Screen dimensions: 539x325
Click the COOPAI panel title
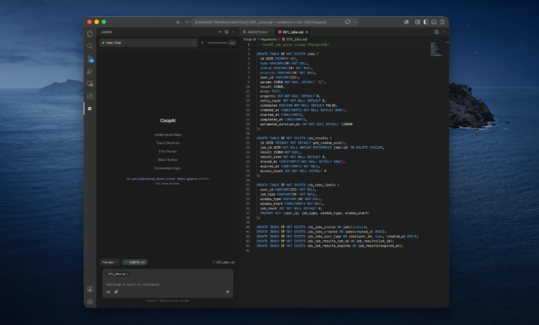coord(107,32)
